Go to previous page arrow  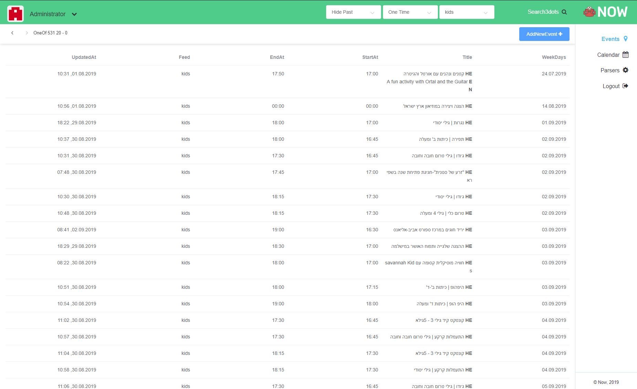click(x=12, y=33)
